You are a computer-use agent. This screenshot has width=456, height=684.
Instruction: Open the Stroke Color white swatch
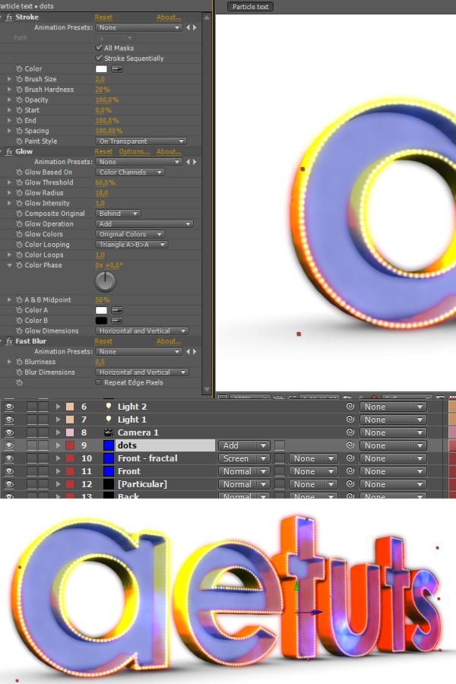(x=101, y=69)
